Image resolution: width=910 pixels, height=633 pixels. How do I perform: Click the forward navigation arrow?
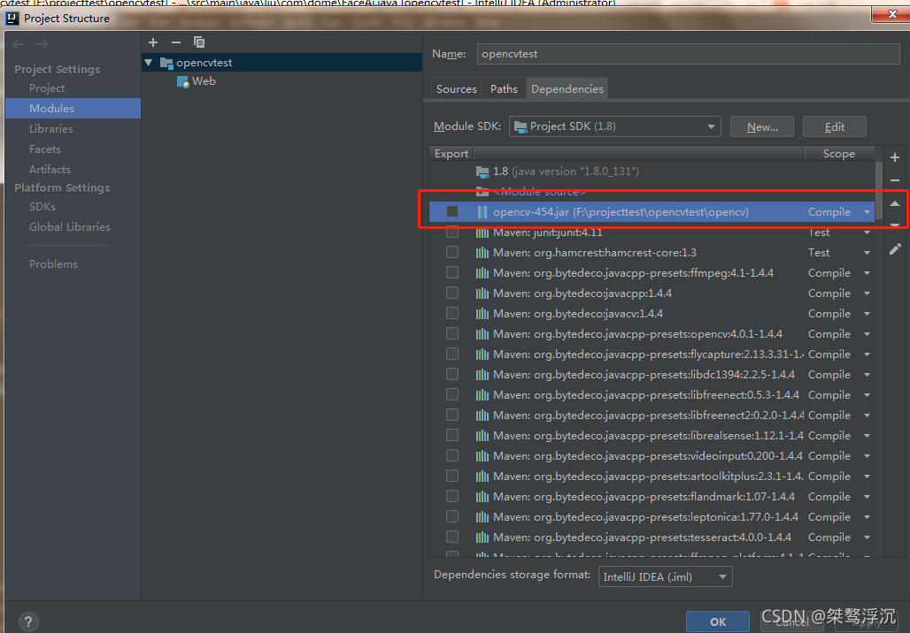coord(42,44)
